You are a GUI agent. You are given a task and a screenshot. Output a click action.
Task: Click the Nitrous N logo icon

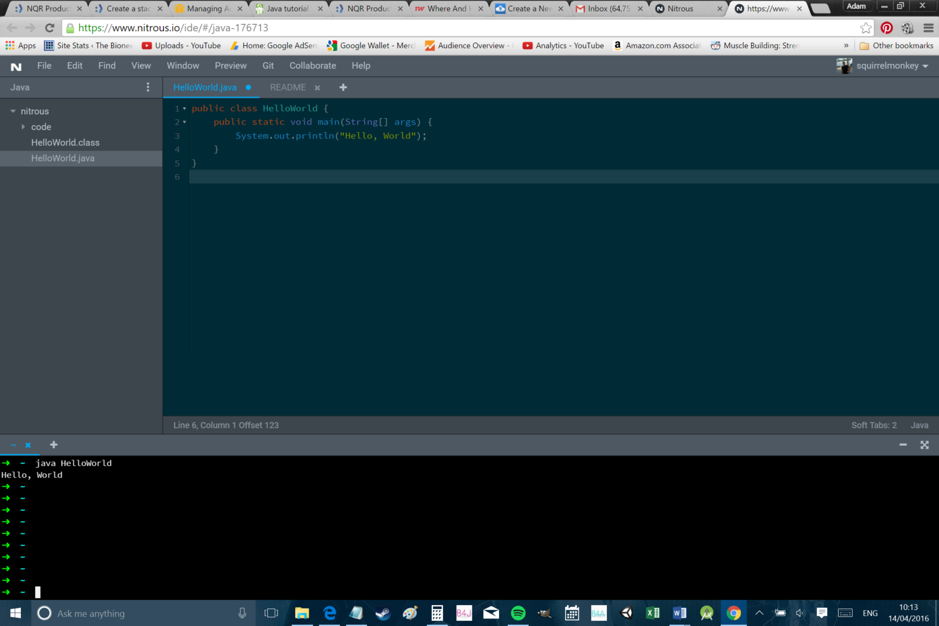[16, 66]
